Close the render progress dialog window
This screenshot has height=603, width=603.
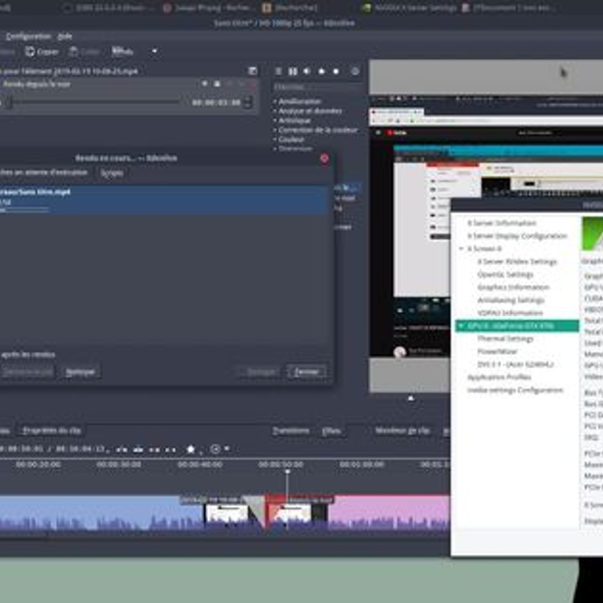324,159
